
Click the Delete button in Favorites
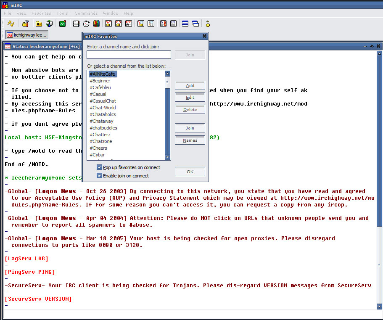(190, 109)
